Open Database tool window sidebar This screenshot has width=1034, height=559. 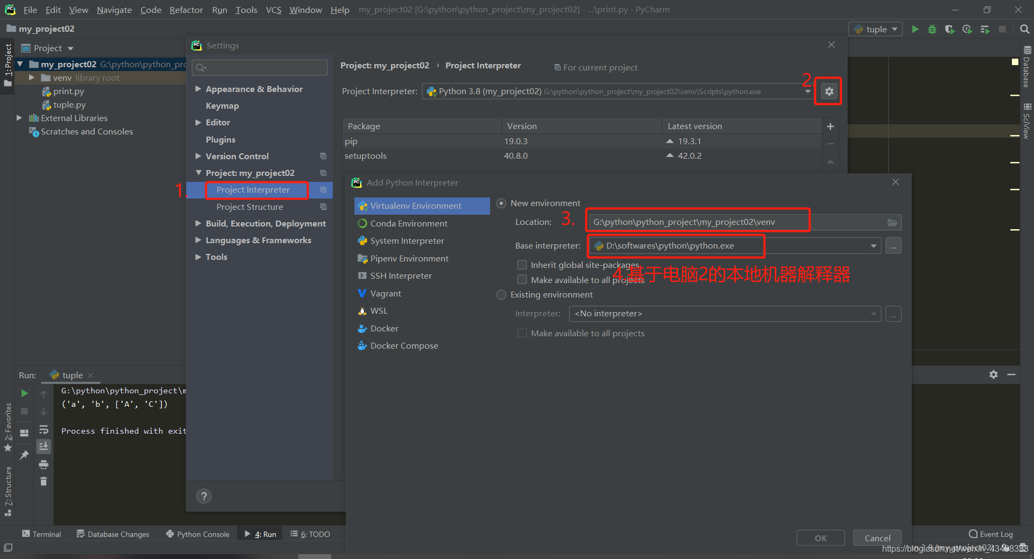[1026, 67]
